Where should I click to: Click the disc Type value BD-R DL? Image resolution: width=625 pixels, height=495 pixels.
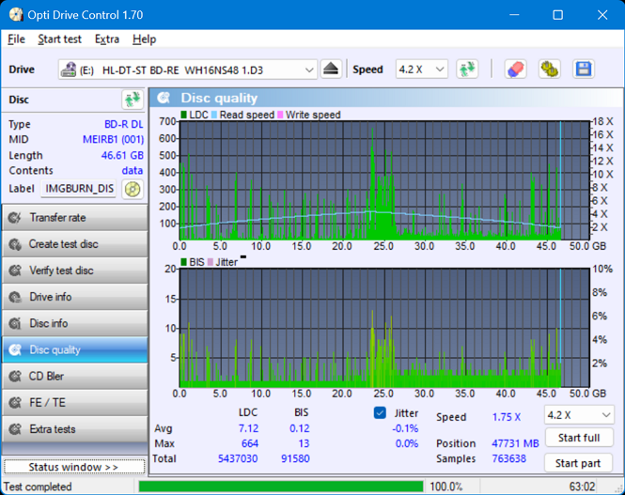click(123, 124)
